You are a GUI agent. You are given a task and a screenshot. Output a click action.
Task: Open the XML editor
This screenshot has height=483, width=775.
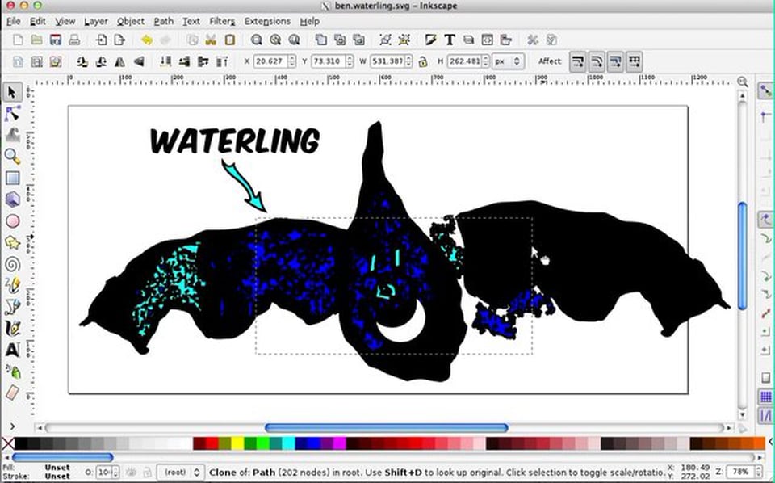(486, 38)
